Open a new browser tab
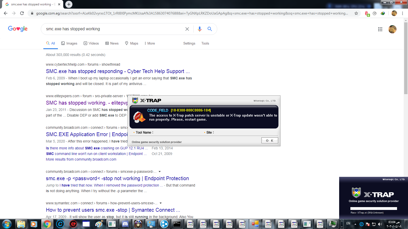This screenshot has width=408, height=229. (69, 4)
